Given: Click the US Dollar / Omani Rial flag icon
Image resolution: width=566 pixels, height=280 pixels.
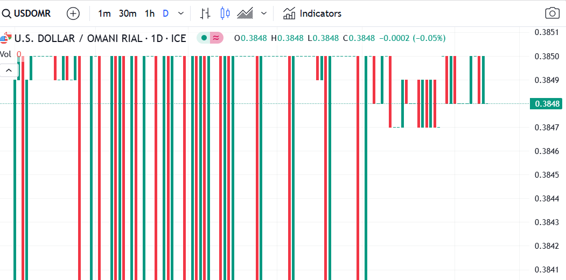Looking at the screenshot, I should (5, 38).
